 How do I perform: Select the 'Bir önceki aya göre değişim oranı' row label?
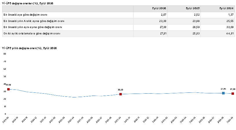coord(25,15)
